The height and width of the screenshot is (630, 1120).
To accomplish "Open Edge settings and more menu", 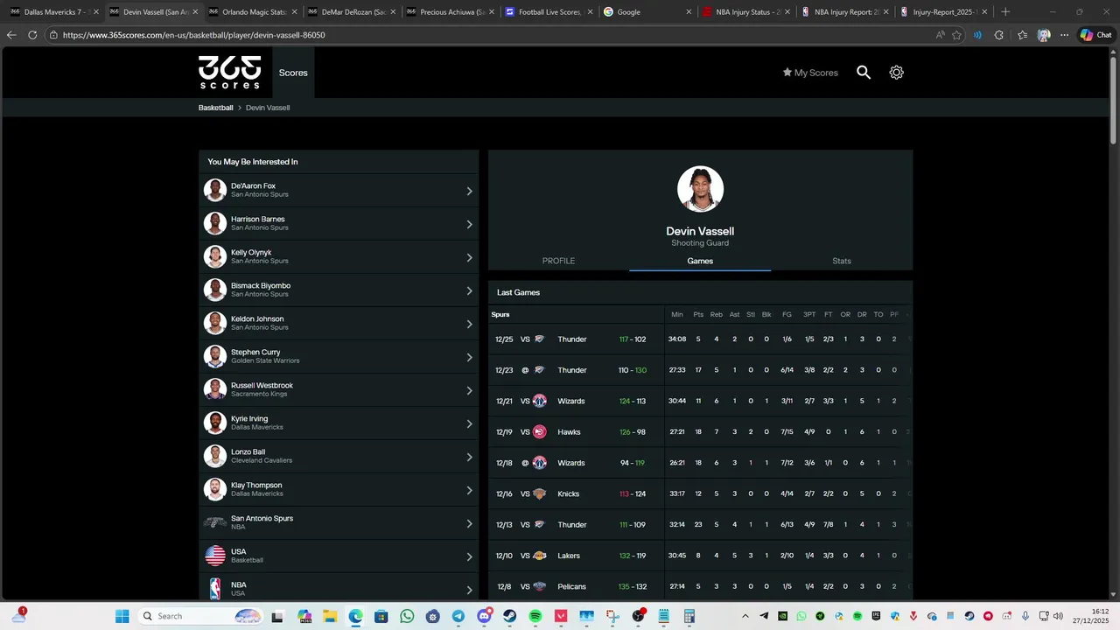I will click(x=1065, y=35).
